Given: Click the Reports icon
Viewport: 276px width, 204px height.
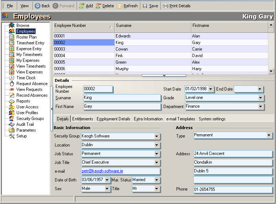Looking at the screenshot, I should click(x=12, y=101).
